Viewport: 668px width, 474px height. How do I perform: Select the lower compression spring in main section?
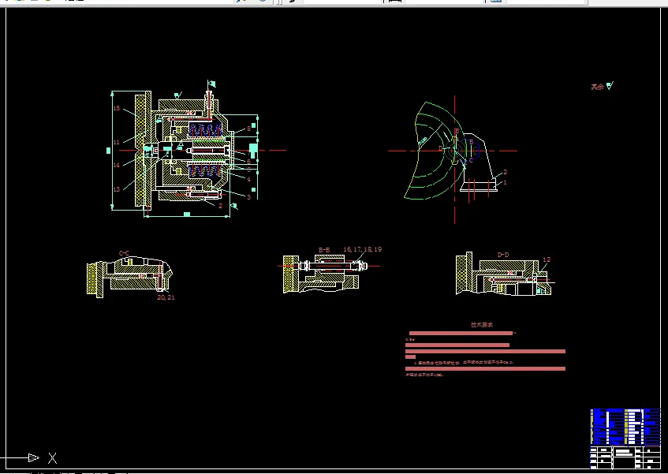205,171
